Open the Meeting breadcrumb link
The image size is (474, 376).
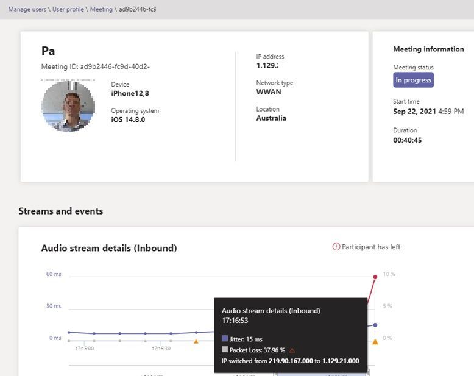coord(101,9)
